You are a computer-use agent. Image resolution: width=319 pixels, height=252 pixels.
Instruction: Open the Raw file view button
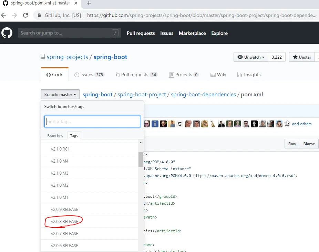click(292, 144)
